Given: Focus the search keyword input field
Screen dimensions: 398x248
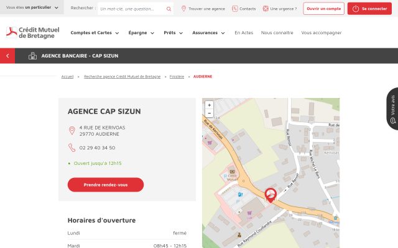Looking at the screenshot, I should 132,9.
